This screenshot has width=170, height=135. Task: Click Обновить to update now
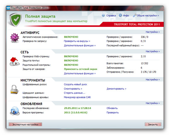coord(112,108)
